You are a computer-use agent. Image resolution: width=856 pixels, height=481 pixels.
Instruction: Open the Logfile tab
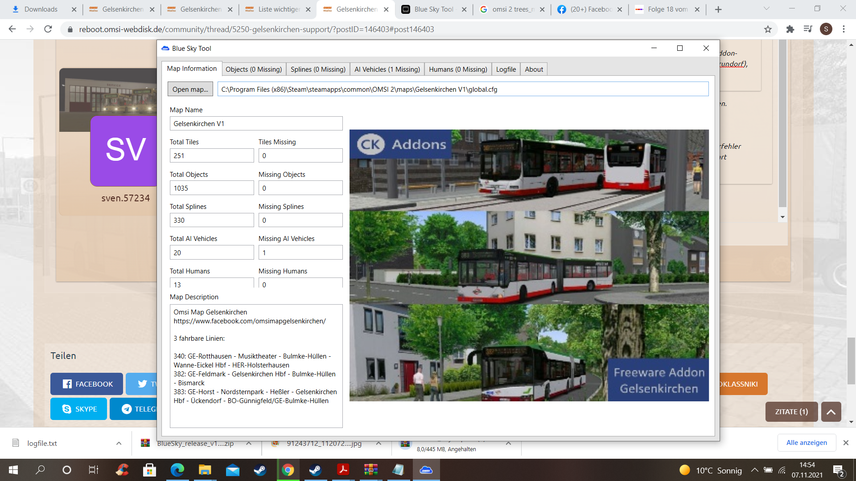506,69
